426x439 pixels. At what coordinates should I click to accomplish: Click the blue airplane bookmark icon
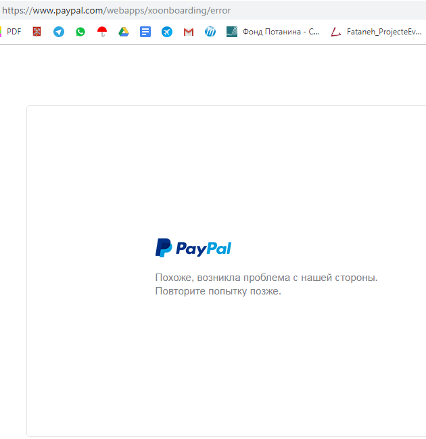[167, 32]
